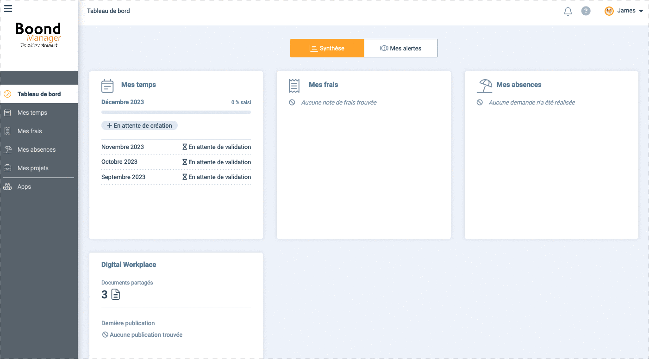Click Aucune demande n'a été réalisée message
Image resolution: width=649 pixels, height=359 pixels.
pos(532,102)
